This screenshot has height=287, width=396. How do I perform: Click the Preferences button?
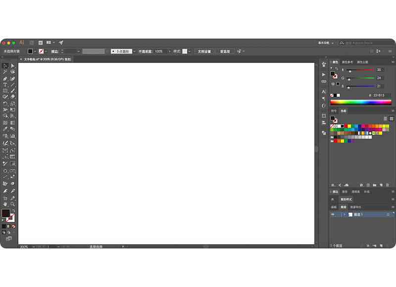coord(225,52)
